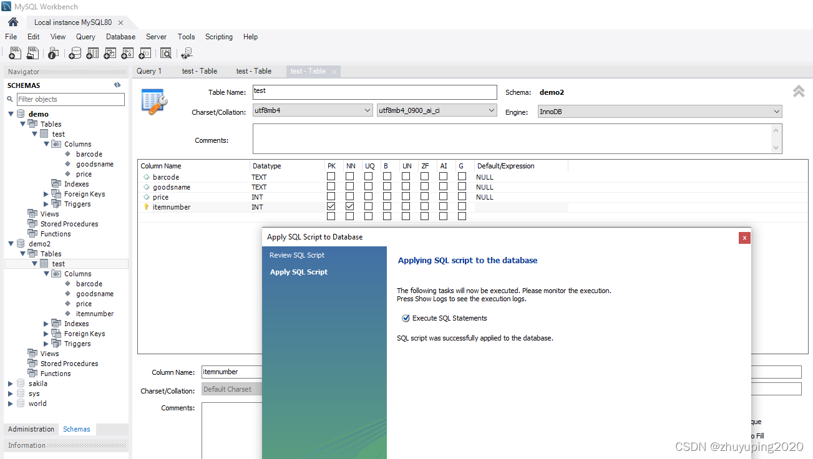Click the diamond icon beside barcode column row
This screenshot has height=459, width=813.
pos(147,177)
